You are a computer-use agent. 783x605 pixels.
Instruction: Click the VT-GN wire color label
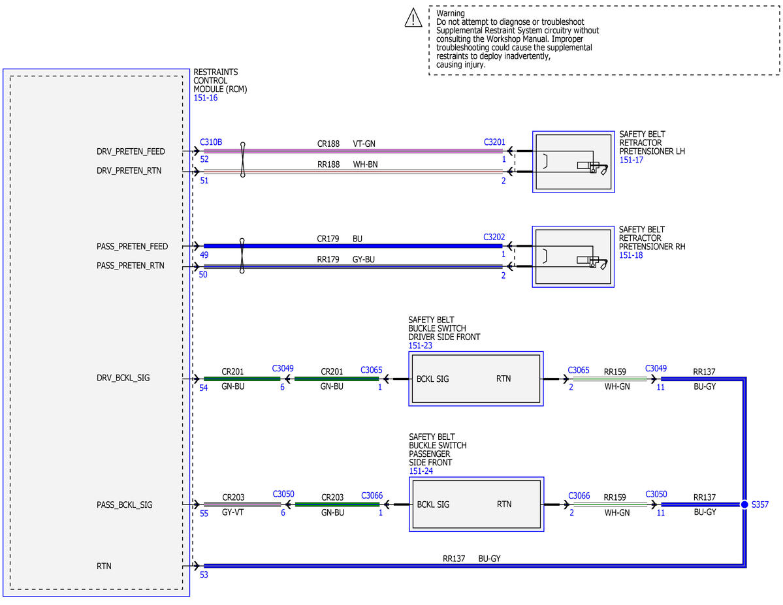tap(364, 144)
